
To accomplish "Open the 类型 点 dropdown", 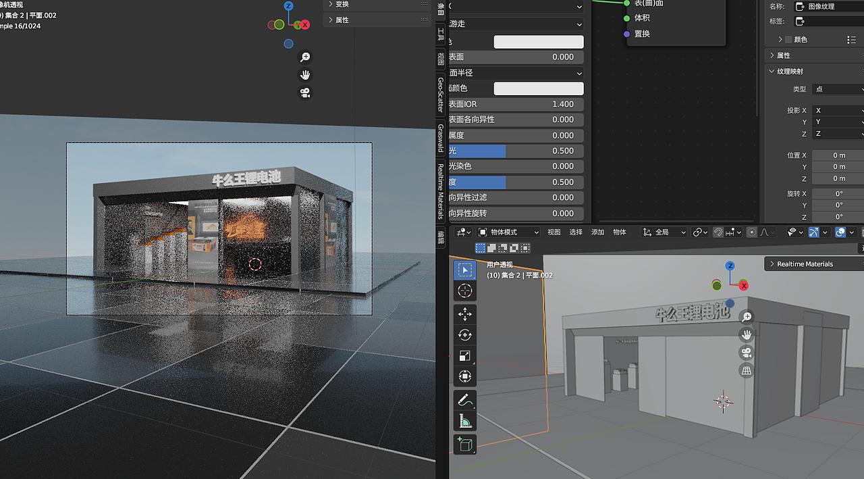I will click(x=838, y=89).
